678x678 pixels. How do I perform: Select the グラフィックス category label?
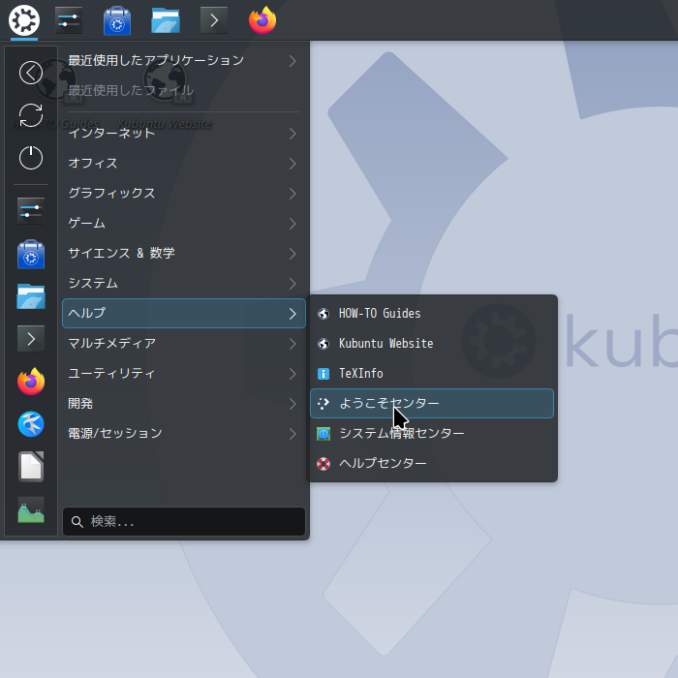111,193
